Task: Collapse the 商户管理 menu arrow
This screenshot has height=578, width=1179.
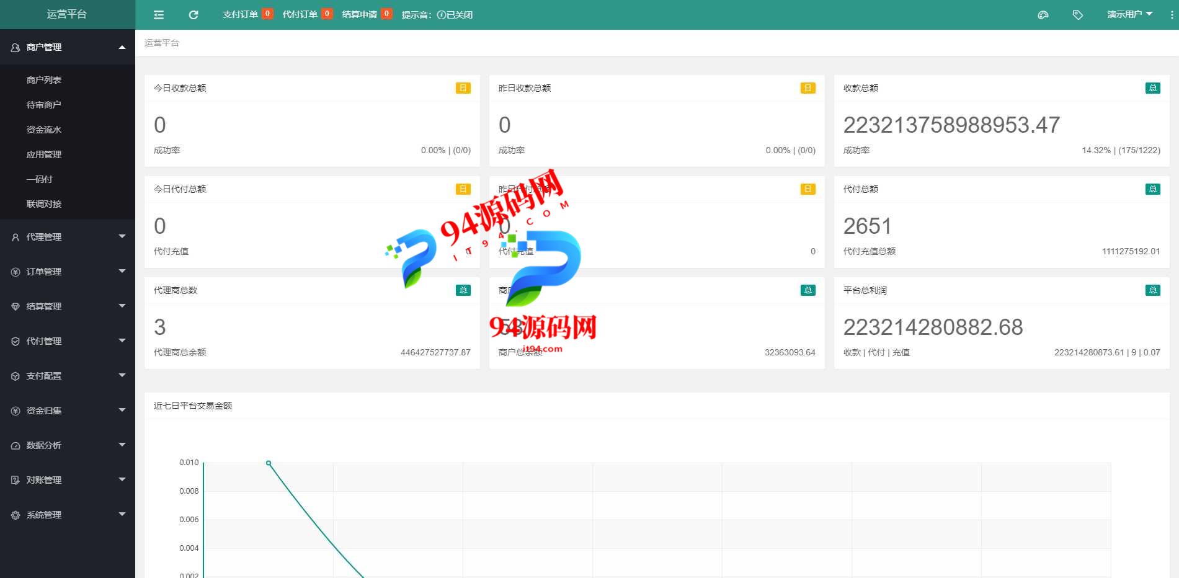Action: [122, 47]
